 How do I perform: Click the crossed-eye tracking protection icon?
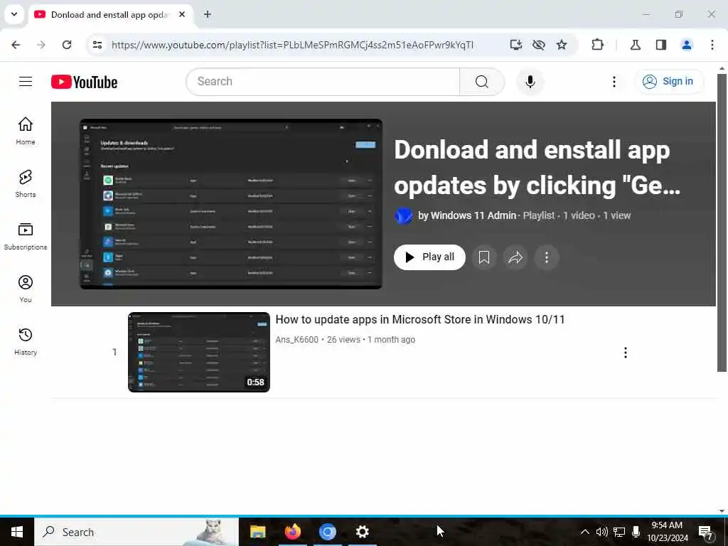[539, 45]
